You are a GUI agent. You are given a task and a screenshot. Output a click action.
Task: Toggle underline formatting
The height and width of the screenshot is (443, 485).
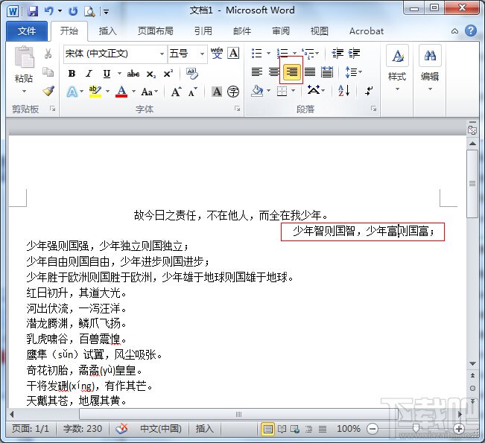pyautogui.click(x=107, y=74)
